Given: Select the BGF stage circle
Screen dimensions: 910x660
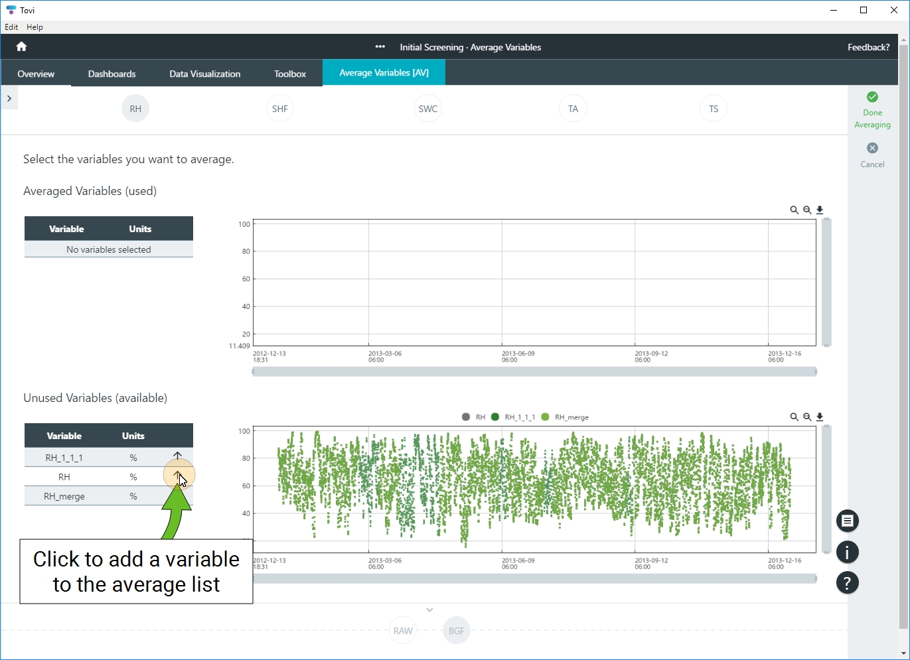Looking at the screenshot, I should (457, 631).
